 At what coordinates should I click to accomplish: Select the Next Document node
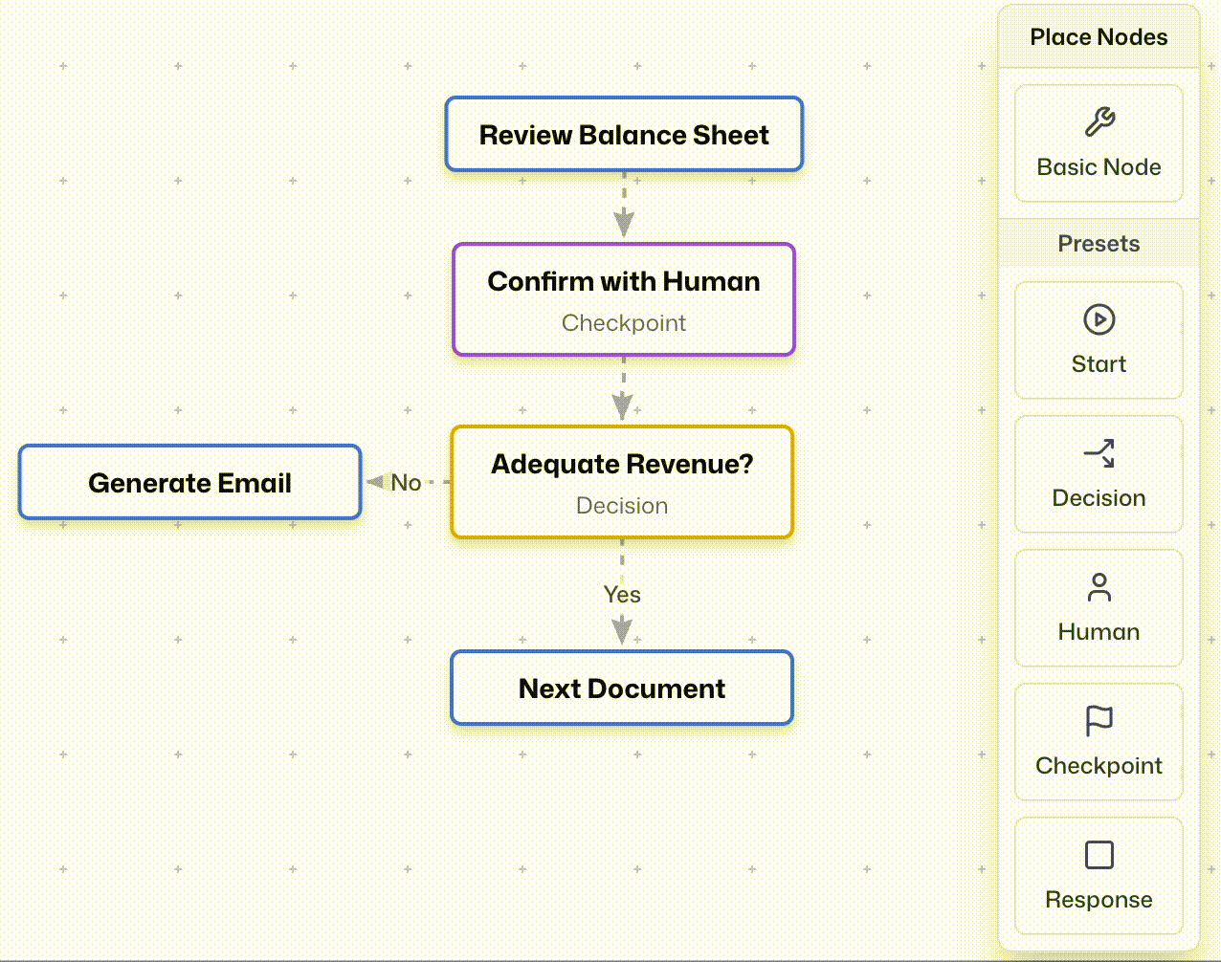coord(622,689)
